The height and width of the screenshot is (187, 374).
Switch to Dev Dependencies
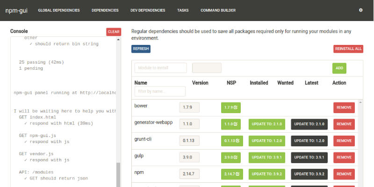pyautogui.click(x=148, y=10)
